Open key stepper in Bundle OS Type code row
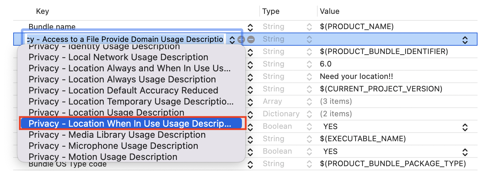Screen dimensions: 497x171 250,164
